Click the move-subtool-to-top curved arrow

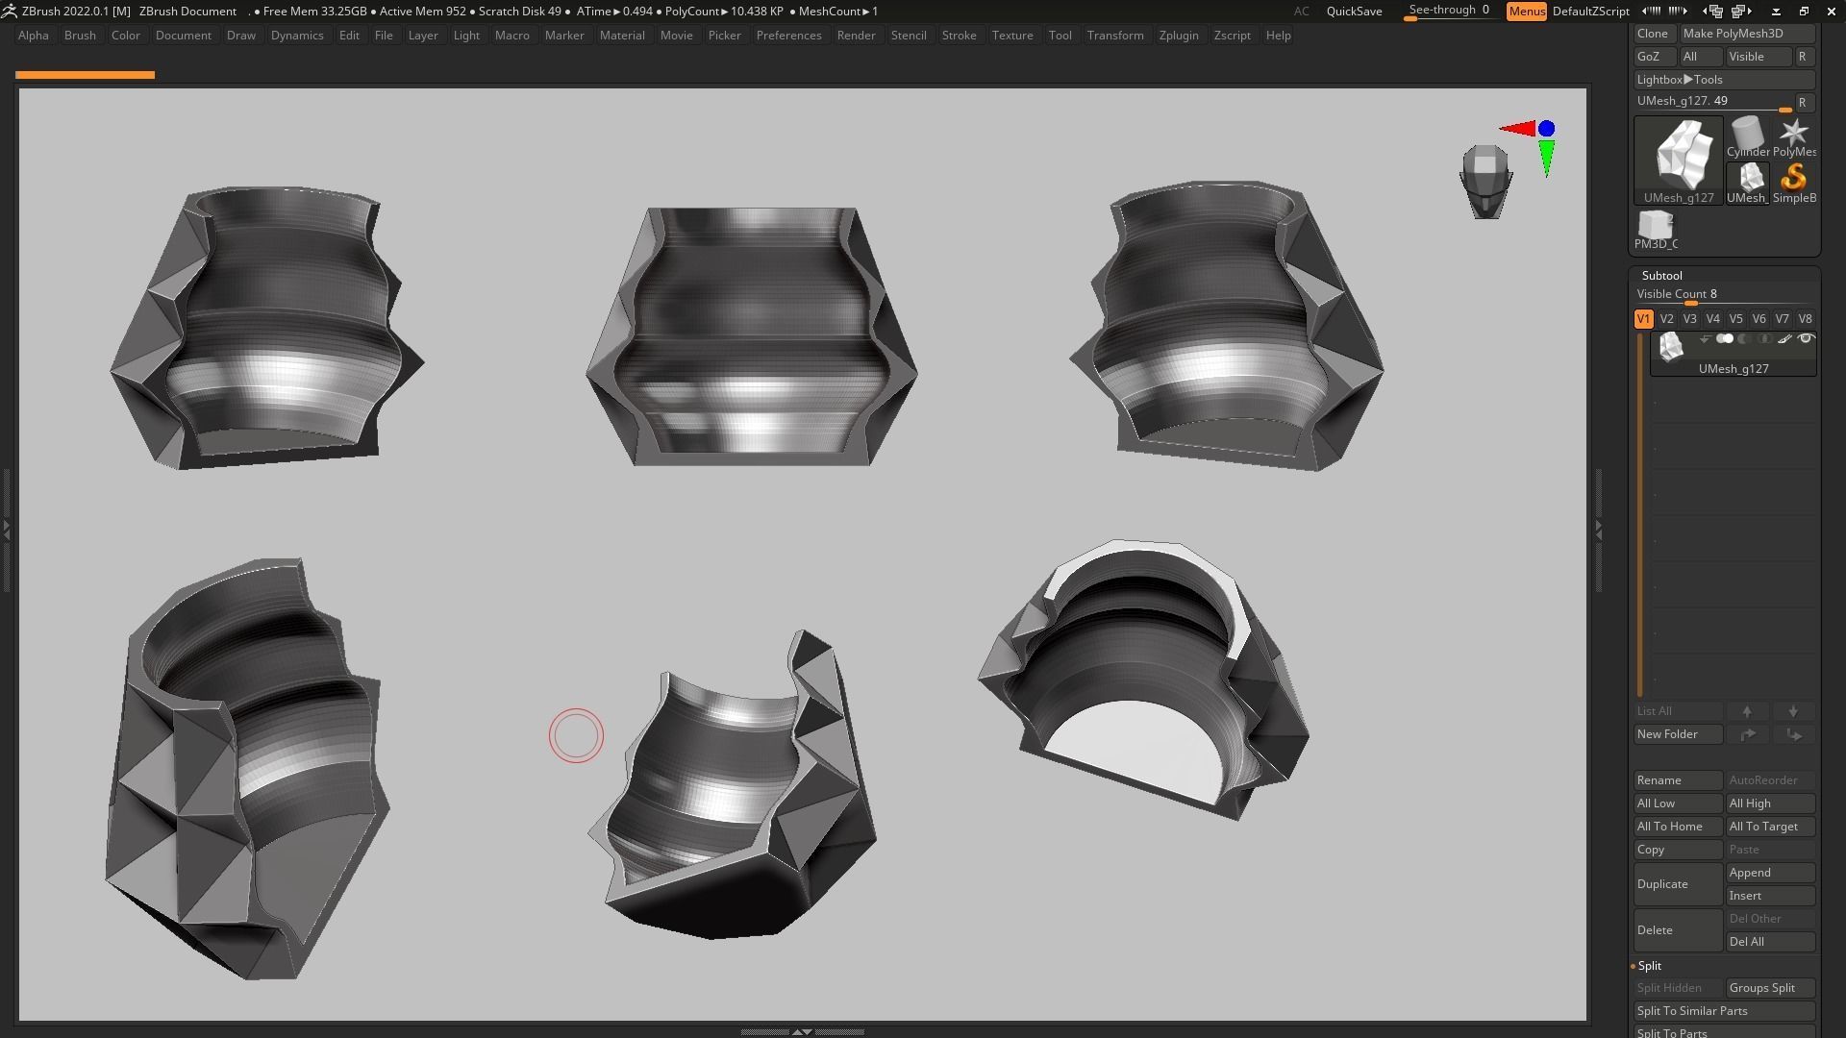[x=1747, y=734]
